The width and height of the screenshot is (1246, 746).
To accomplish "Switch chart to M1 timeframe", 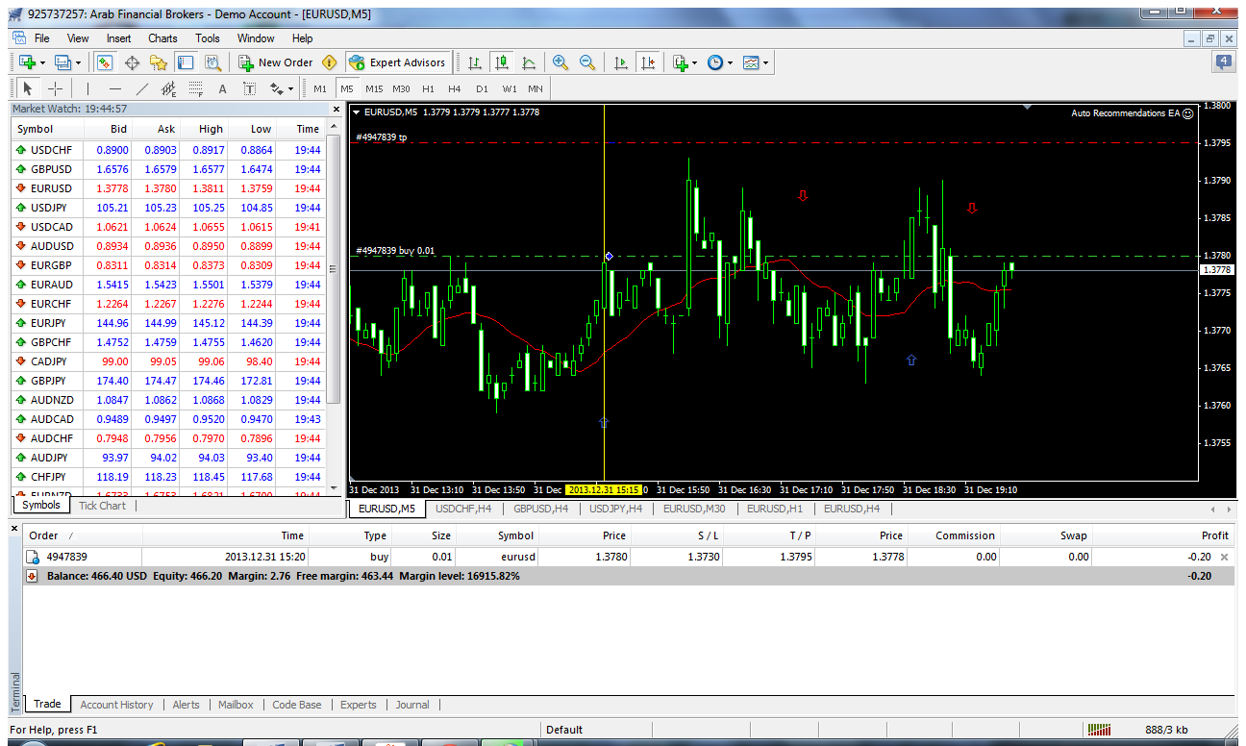I will [x=320, y=88].
